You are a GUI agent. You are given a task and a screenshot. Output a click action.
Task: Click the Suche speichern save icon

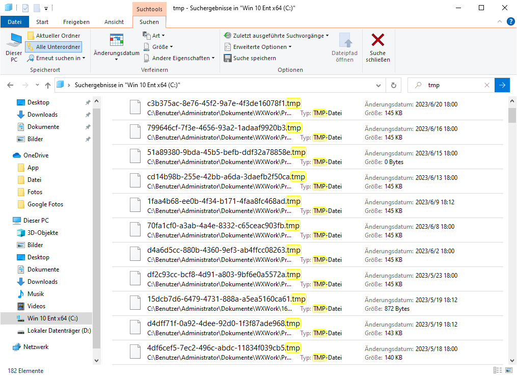228,58
